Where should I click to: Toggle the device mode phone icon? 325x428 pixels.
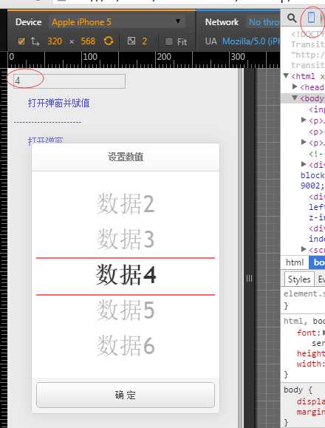tap(311, 18)
